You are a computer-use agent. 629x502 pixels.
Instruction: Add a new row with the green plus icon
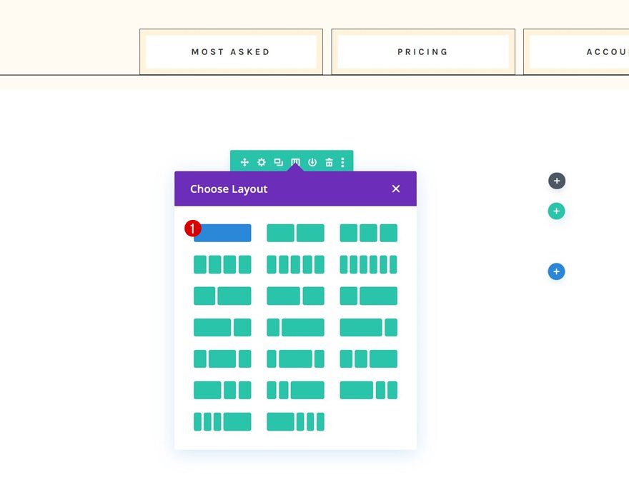[x=556, y=211]
